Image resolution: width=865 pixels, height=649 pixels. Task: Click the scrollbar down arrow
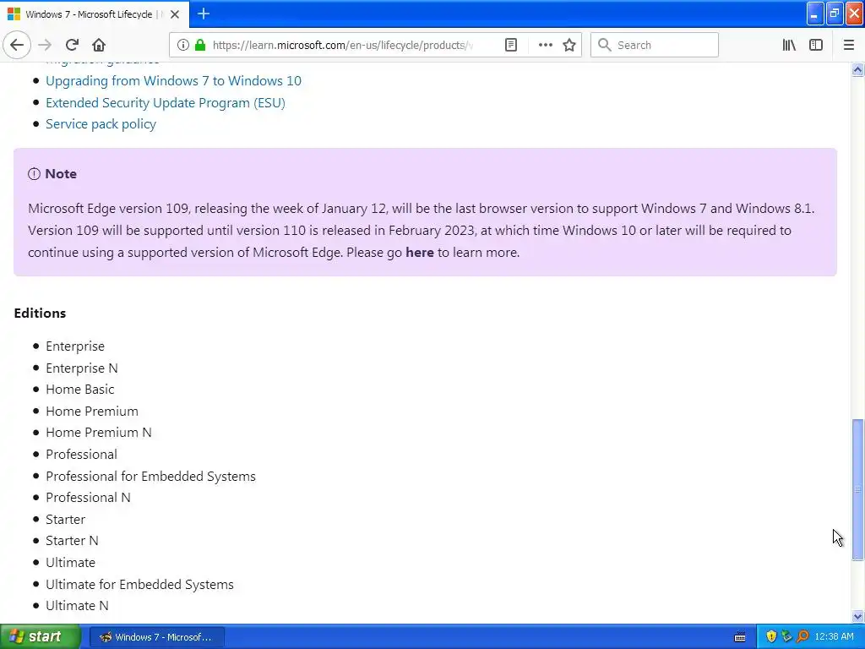click(x=857, y=616)
